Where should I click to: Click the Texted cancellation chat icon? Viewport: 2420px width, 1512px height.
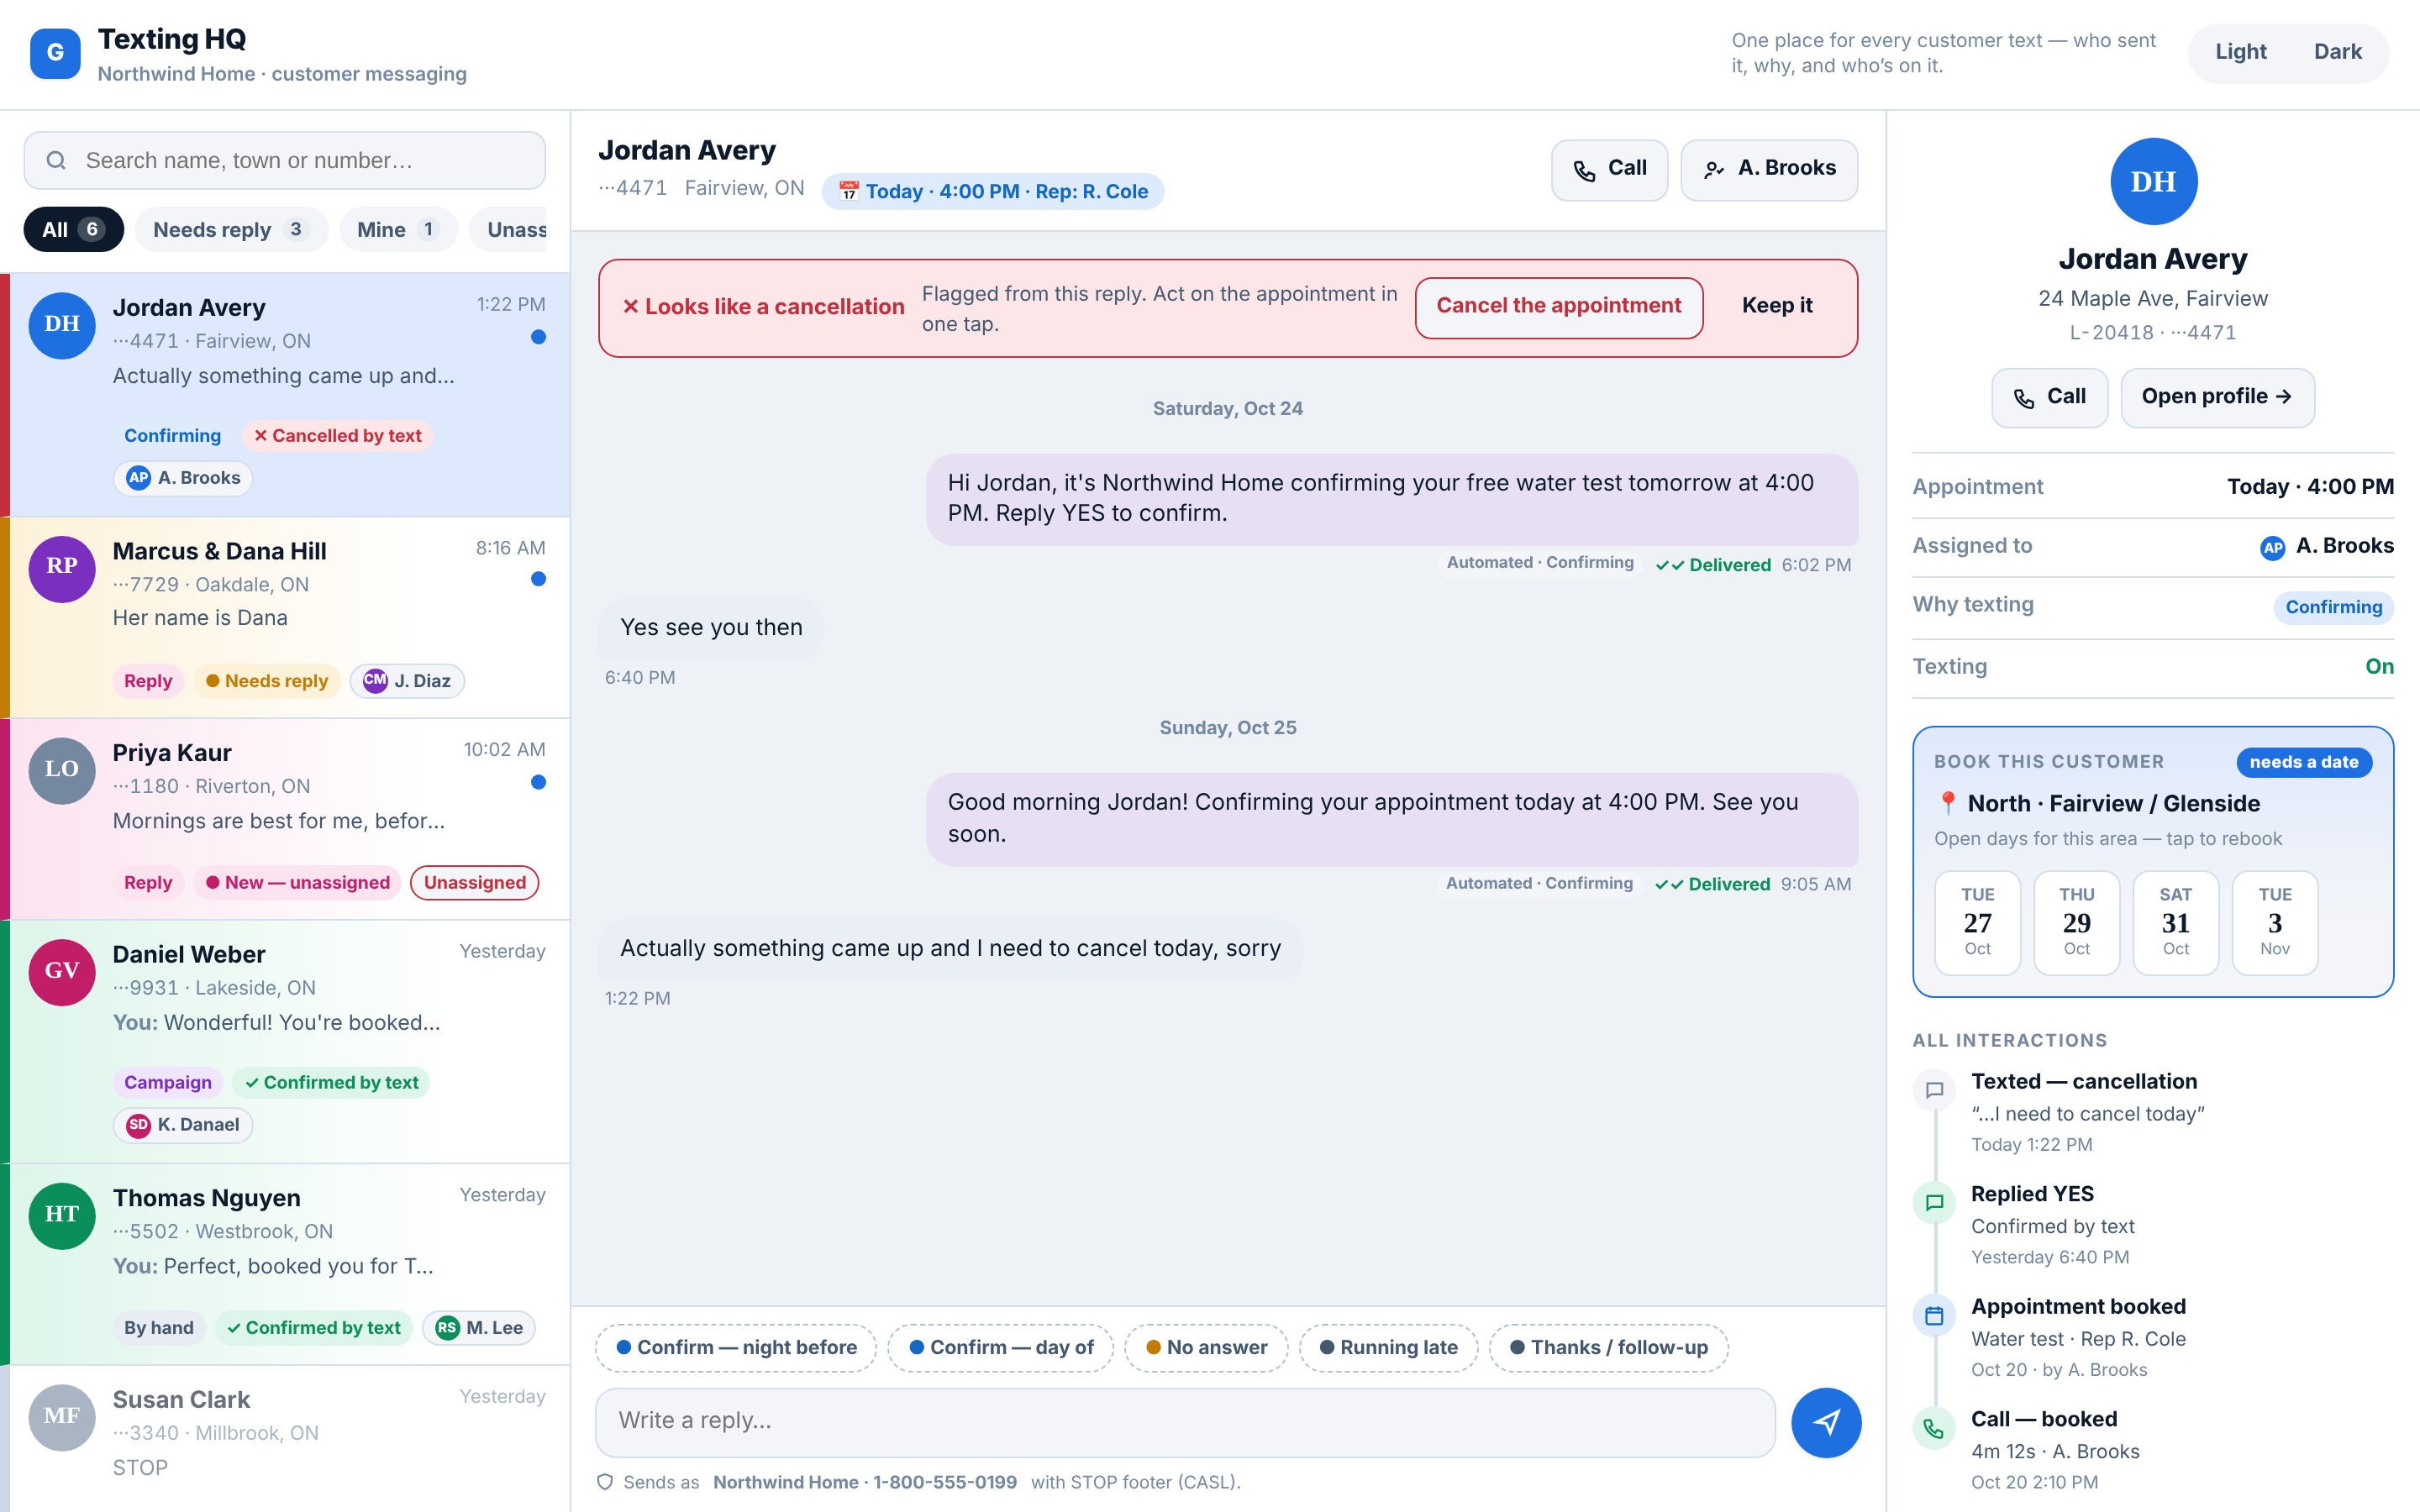[x=1934, y=1090]
